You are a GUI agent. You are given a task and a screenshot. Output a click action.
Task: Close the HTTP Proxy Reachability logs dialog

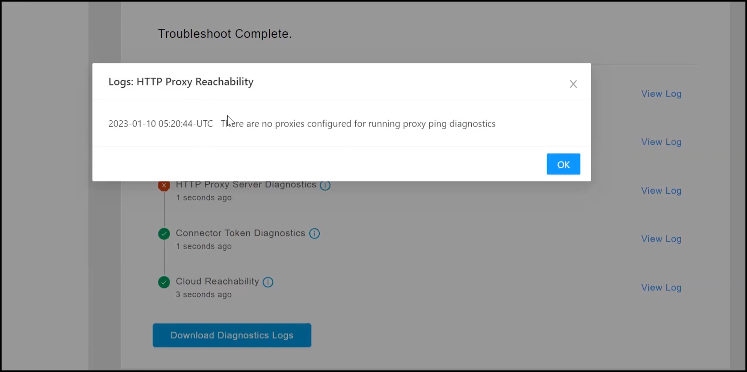573,84
